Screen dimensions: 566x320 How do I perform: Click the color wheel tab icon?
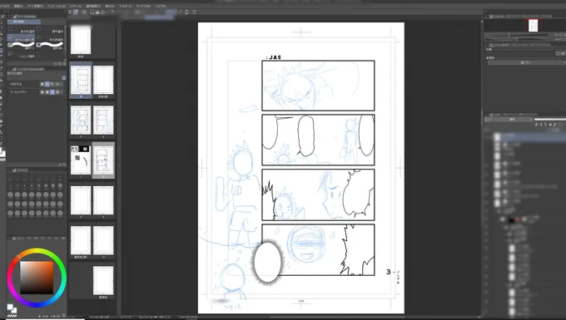[13, 239]
